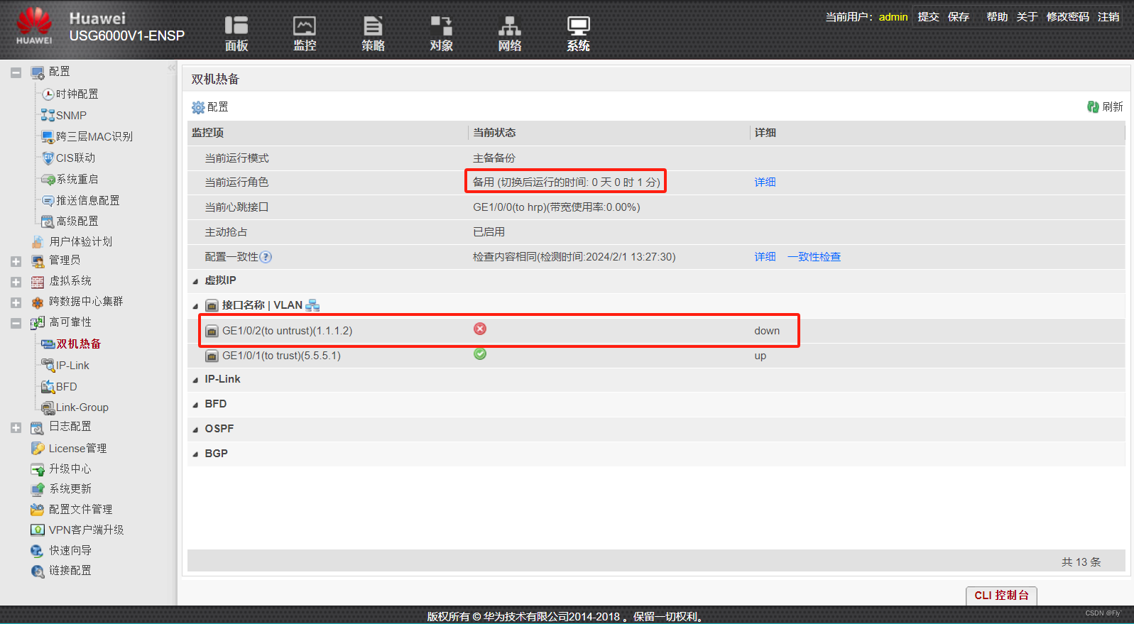The image size is (1134, 624).
Task: Open the CLI 控制台 button
Action: coord(1001,596)
